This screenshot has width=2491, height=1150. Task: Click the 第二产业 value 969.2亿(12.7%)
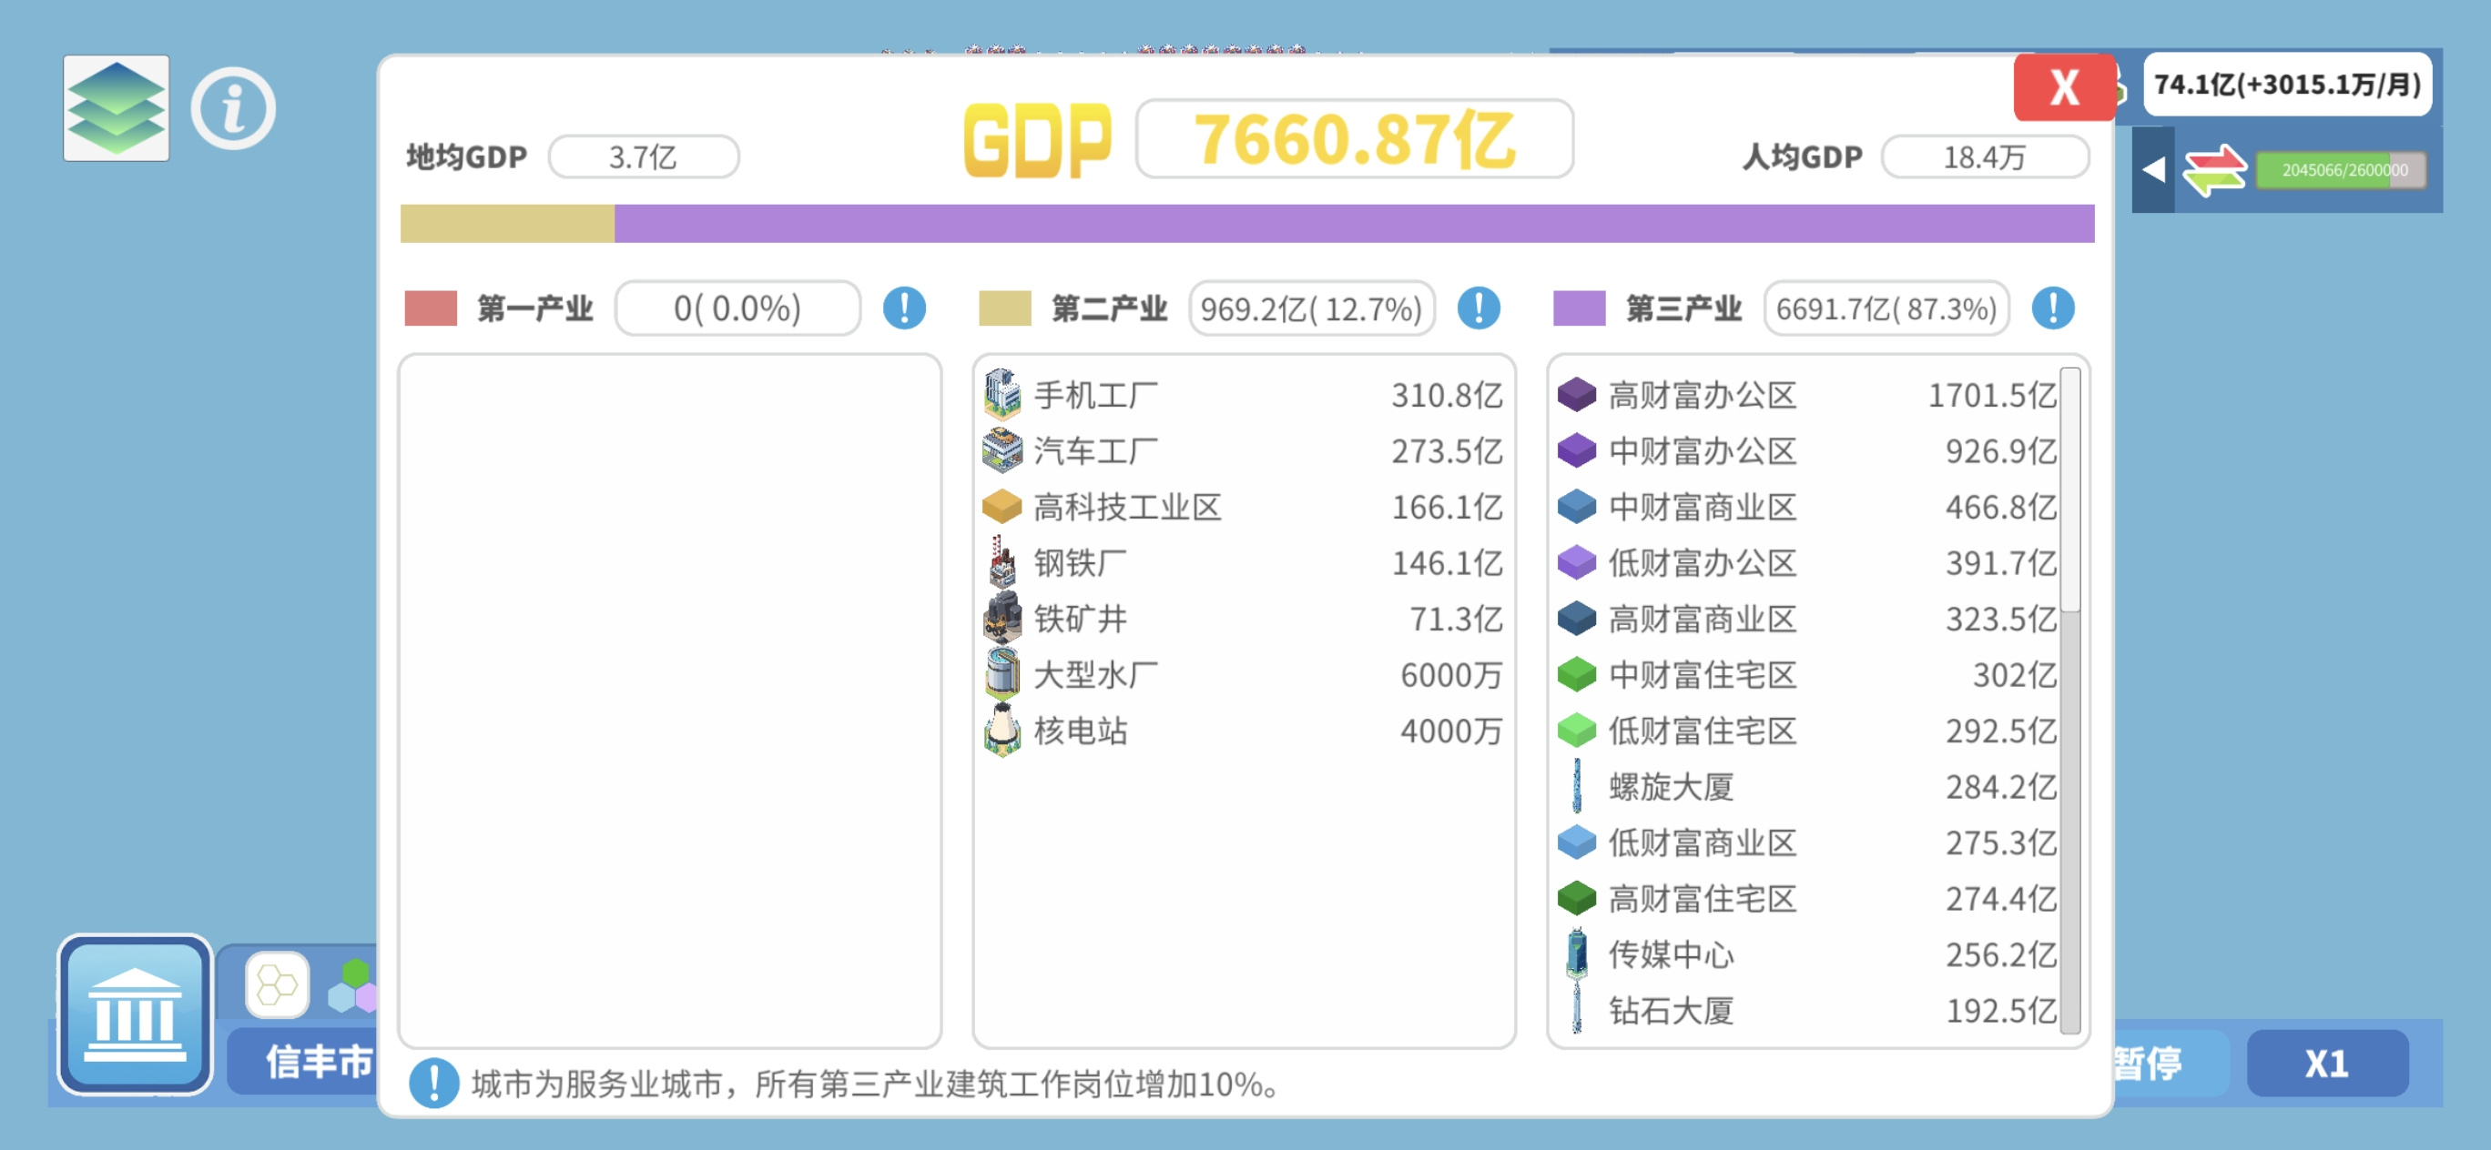click(1311, 308)
